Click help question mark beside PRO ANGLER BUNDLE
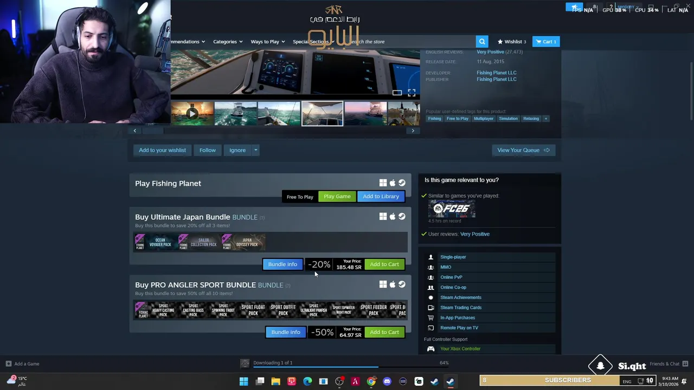The image size is (694, 390). pos(288,285)
